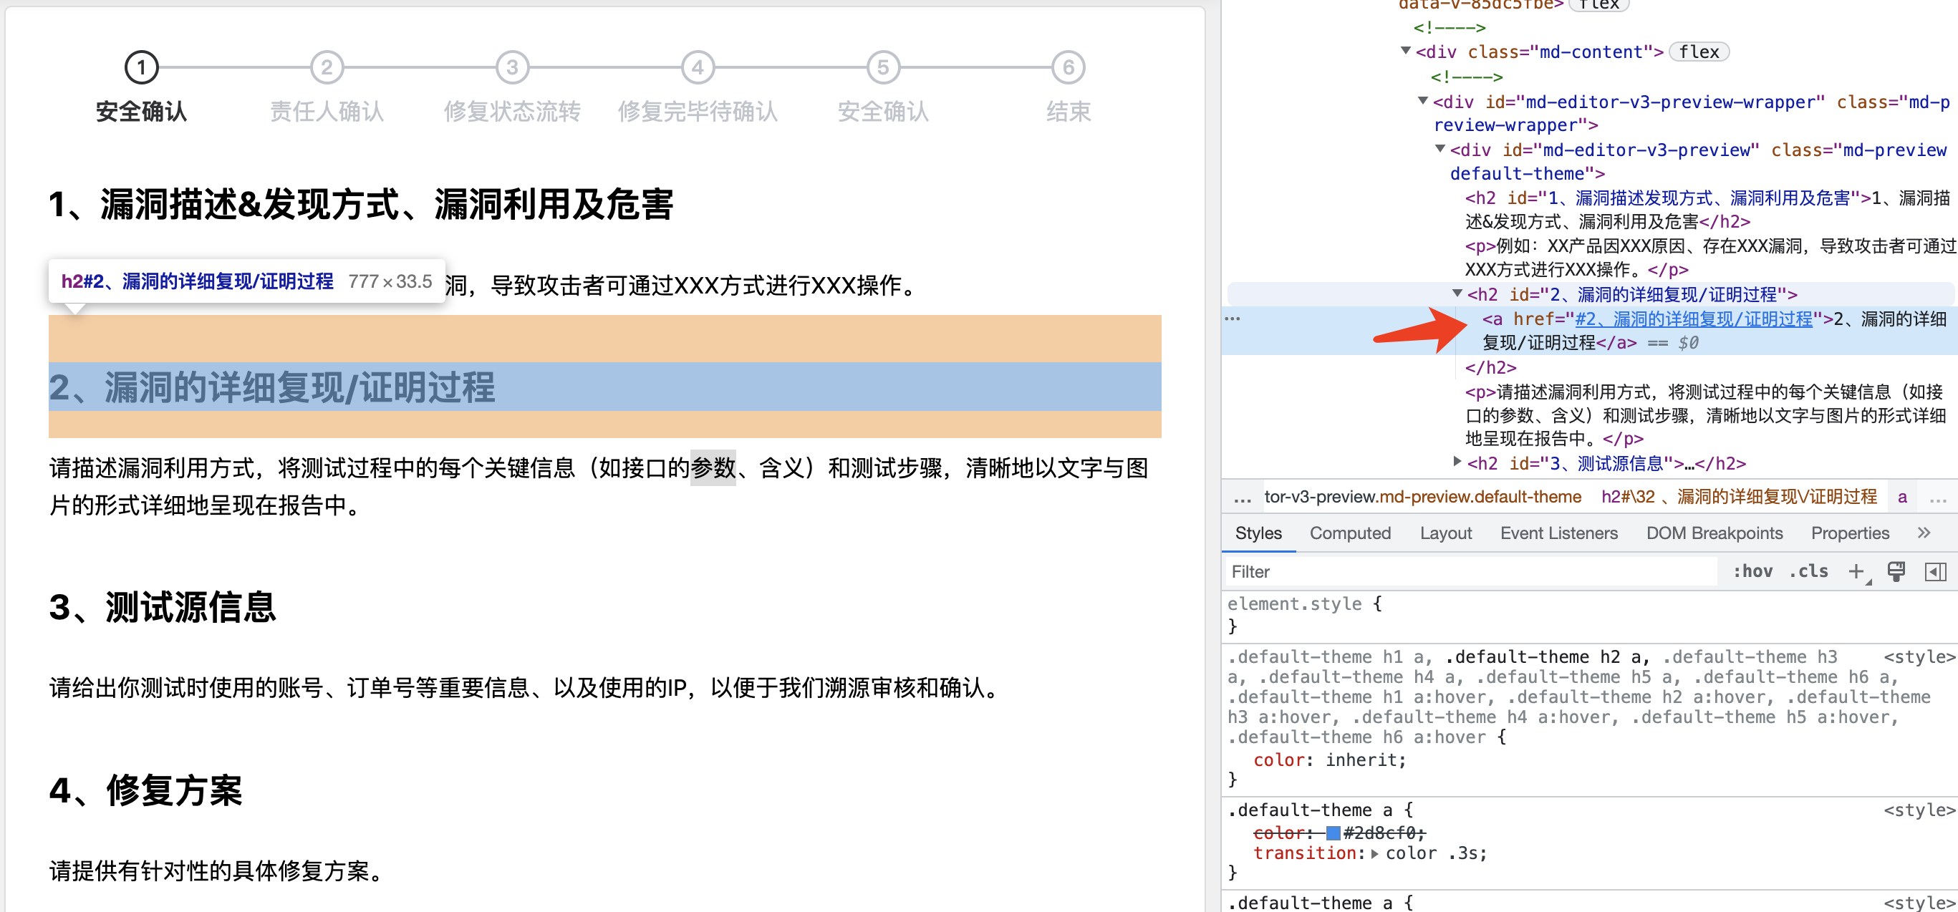This screenshot has width=1958, height=912.
Task: Toggle the :hov element state panel
Action: (x=1752, y=571)
